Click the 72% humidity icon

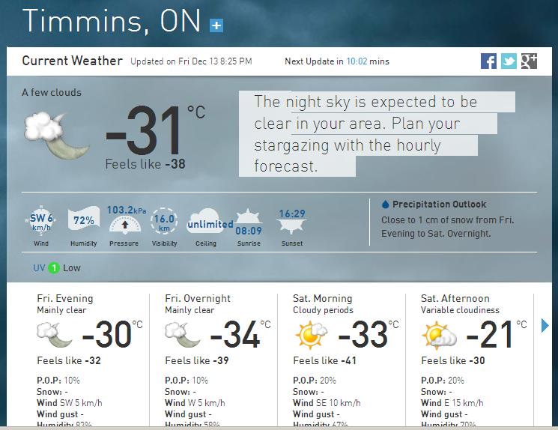(83, 221)
